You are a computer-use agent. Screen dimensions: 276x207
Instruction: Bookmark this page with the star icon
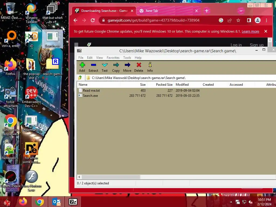[x=238, y=20]
